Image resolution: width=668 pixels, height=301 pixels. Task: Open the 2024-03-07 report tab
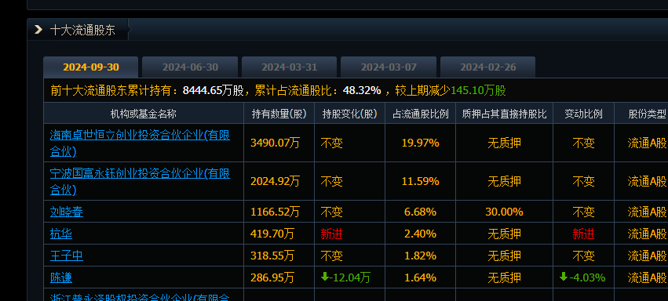(389, 67)
